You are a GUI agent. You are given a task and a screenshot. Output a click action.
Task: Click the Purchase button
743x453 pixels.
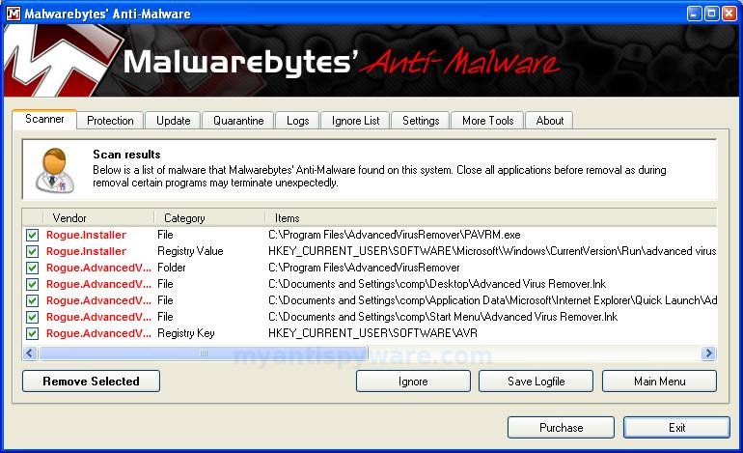[x=561, y=427]
